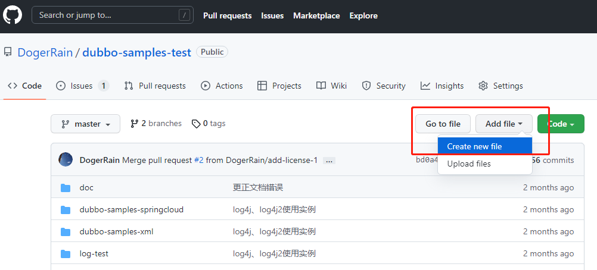Open the Settings repository tab

(x=500, y=86)
